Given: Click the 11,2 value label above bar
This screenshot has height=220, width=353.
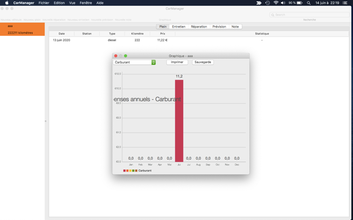Looking at the screenshot, I should click(179, 77).
